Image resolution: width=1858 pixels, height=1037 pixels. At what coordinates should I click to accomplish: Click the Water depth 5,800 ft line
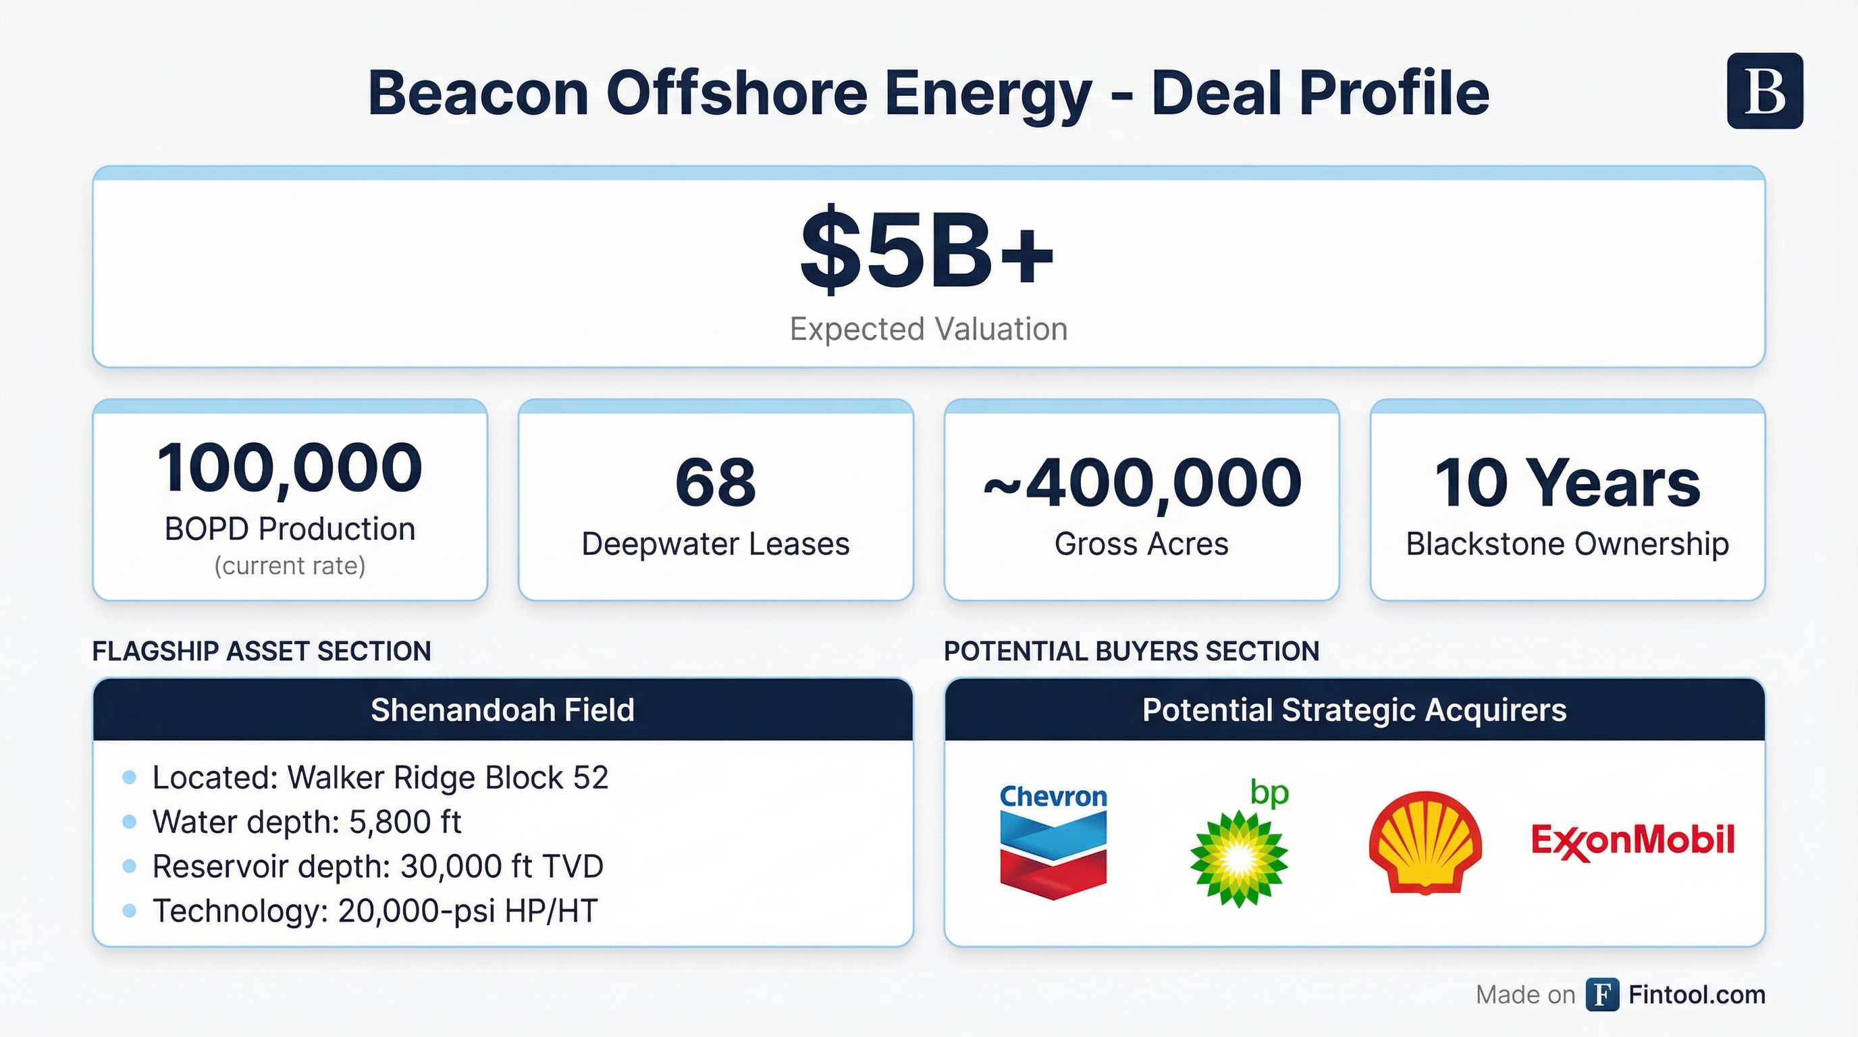coord(307,822)
